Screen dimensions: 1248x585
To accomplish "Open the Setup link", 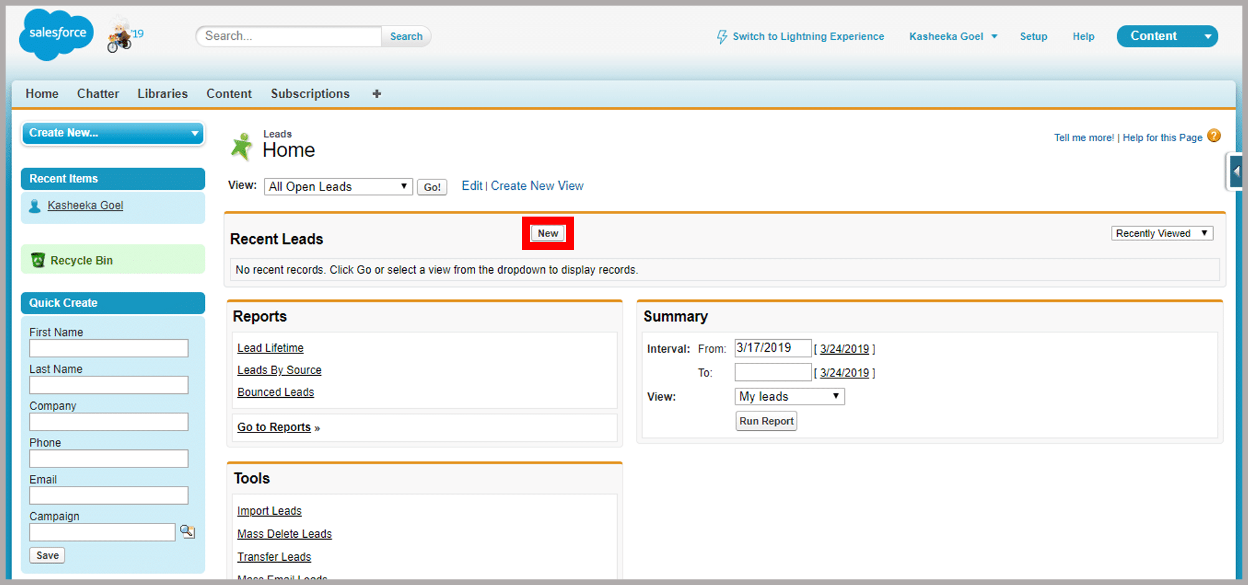I will (x=1034, y=37).
